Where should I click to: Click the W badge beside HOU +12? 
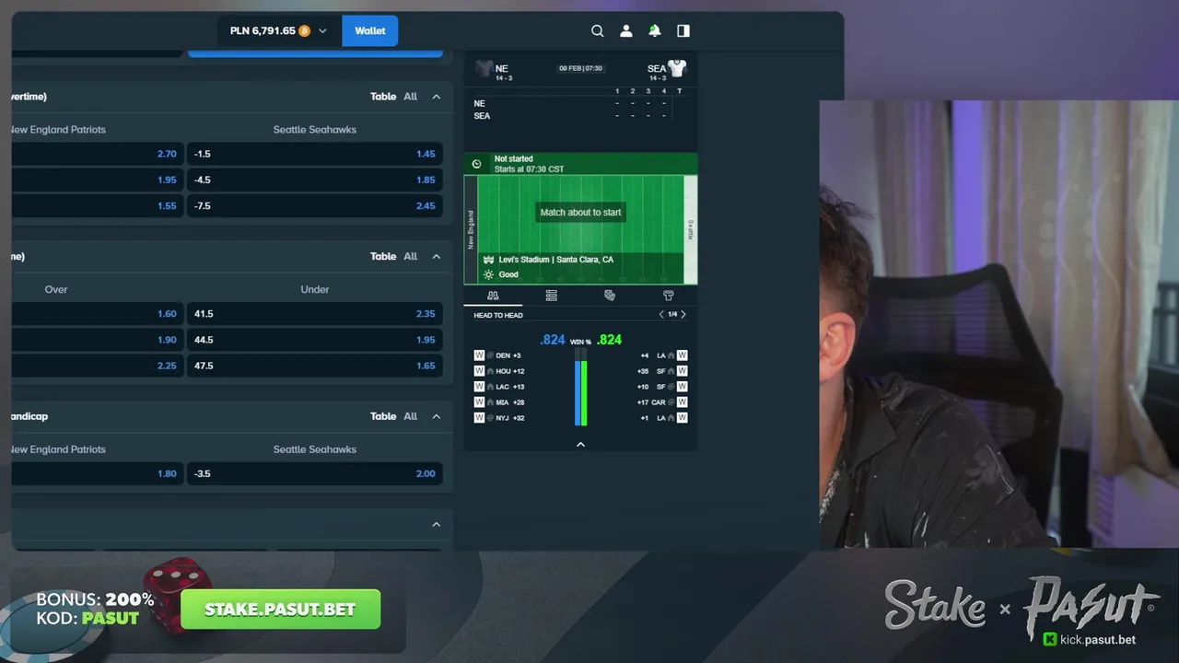479,371
